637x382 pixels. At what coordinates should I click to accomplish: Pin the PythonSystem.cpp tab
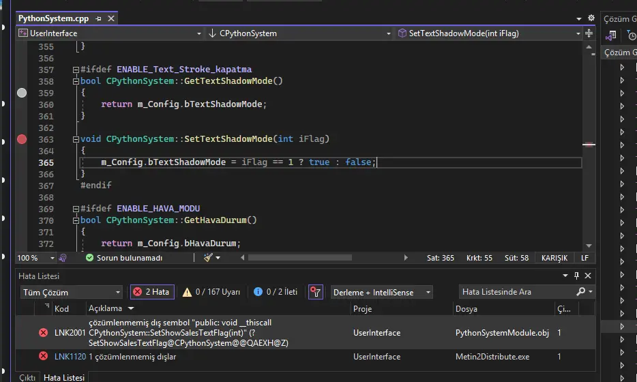[x=98, y=18]
